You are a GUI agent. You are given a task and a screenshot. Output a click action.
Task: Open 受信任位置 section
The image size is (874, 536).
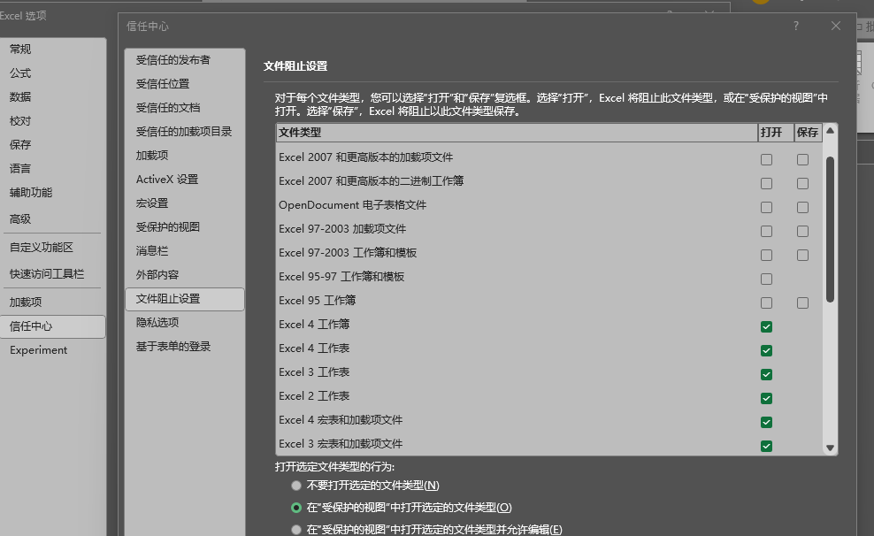[x=185, y=84]
